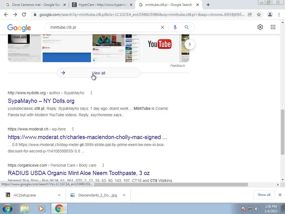Open the thumbnail of man in green jacket
285x214 pixels.
tap(116, 48)
